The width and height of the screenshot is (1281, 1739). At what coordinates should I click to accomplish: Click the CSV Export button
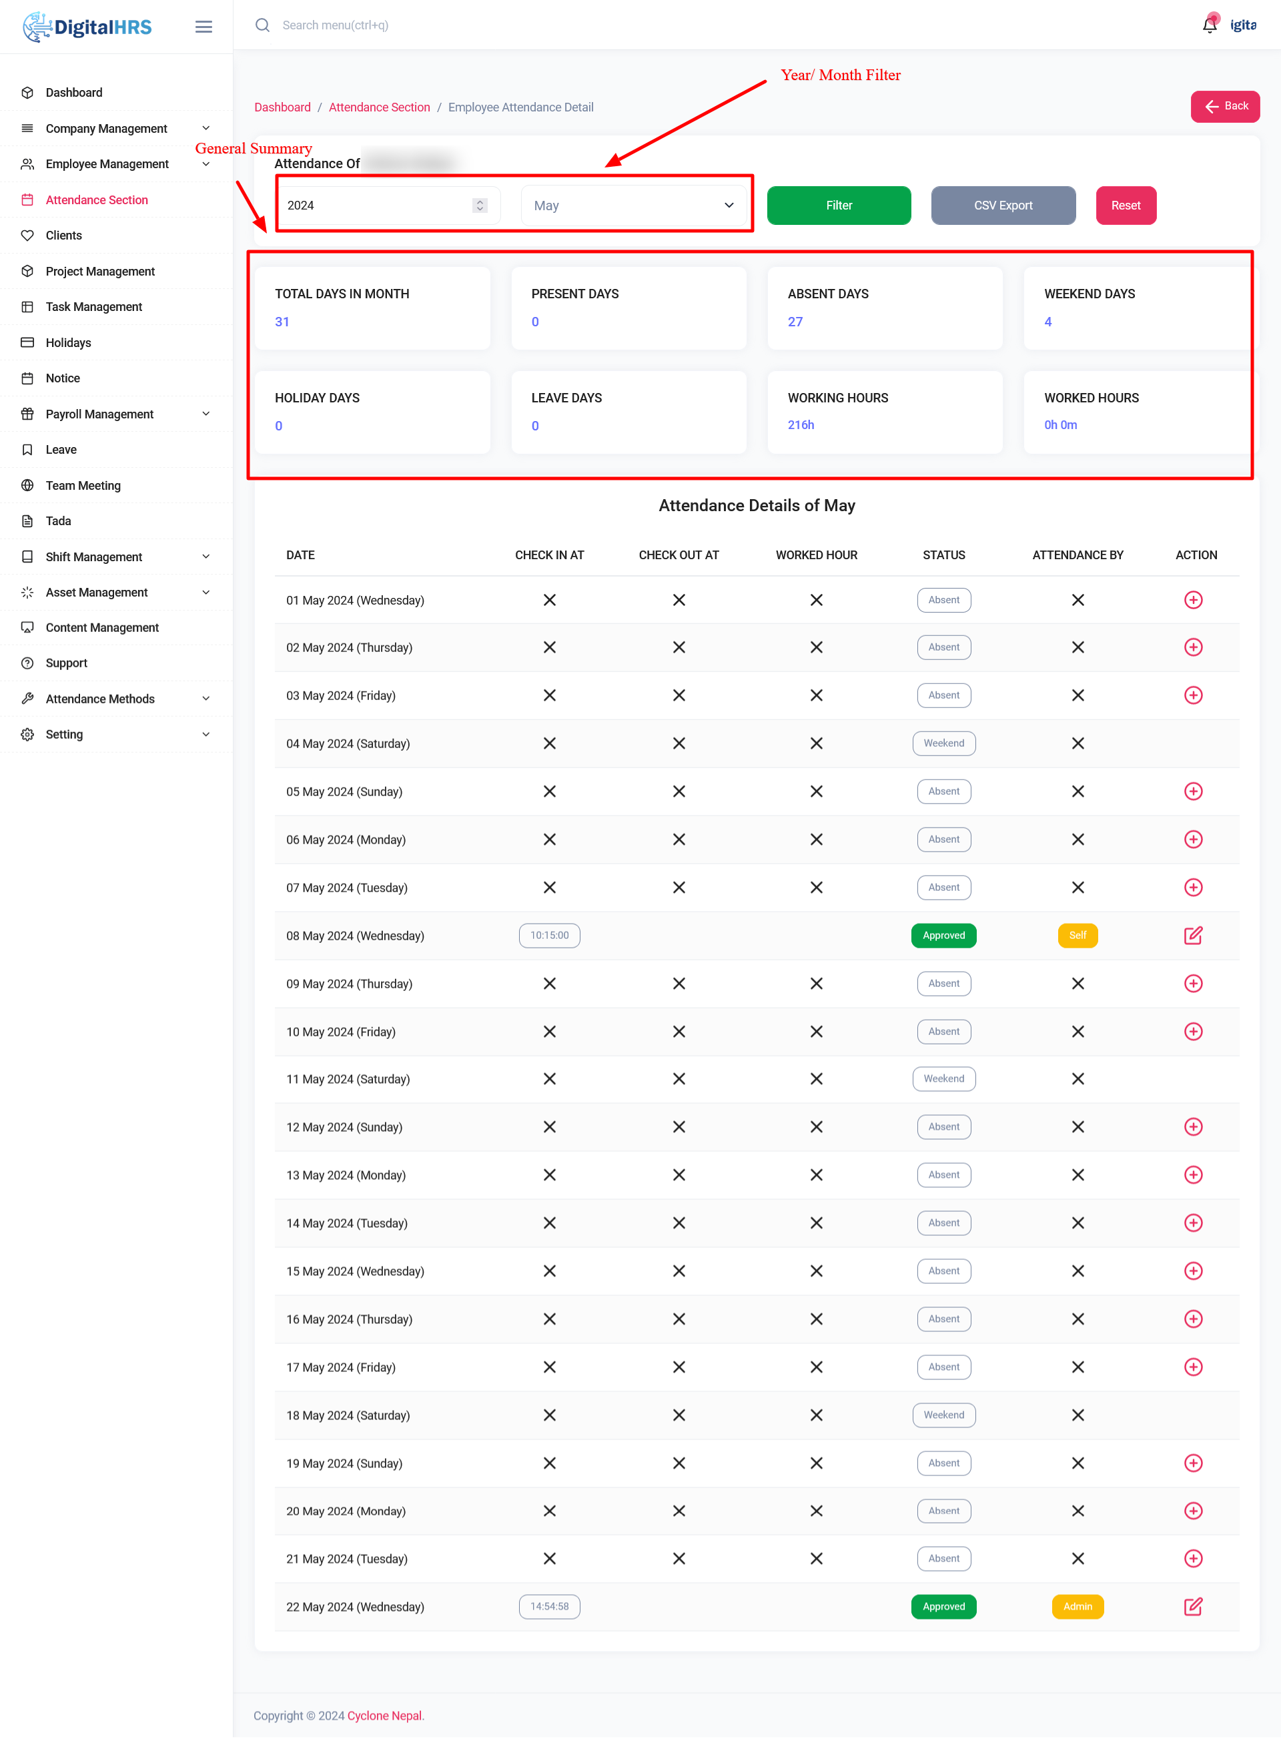[x=1003, y=206]
